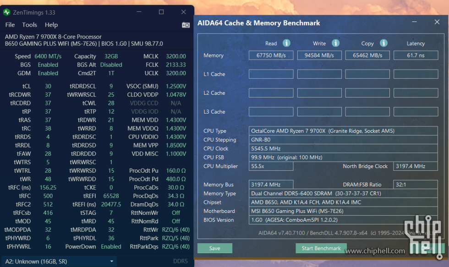Close the ZenTimings window
The height and width of the screenshot is (267, 449).
tap(184, 12)
